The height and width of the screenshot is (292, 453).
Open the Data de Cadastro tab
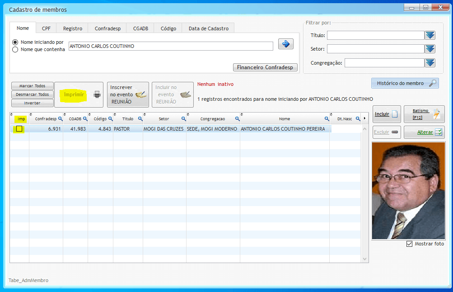[x=208, y=28]
